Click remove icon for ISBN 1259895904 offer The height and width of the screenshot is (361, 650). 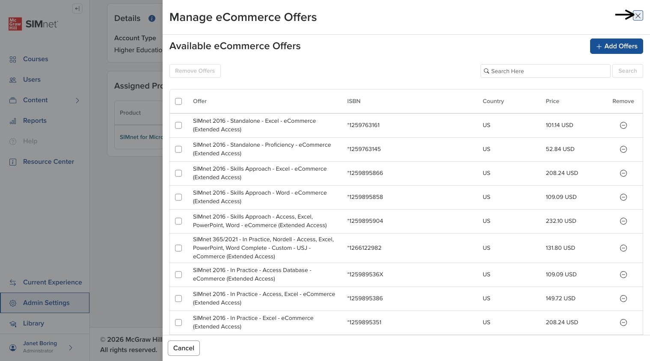point(623,221)
